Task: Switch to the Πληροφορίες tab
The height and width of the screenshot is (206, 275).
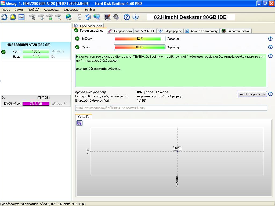Action: [170, 31]
